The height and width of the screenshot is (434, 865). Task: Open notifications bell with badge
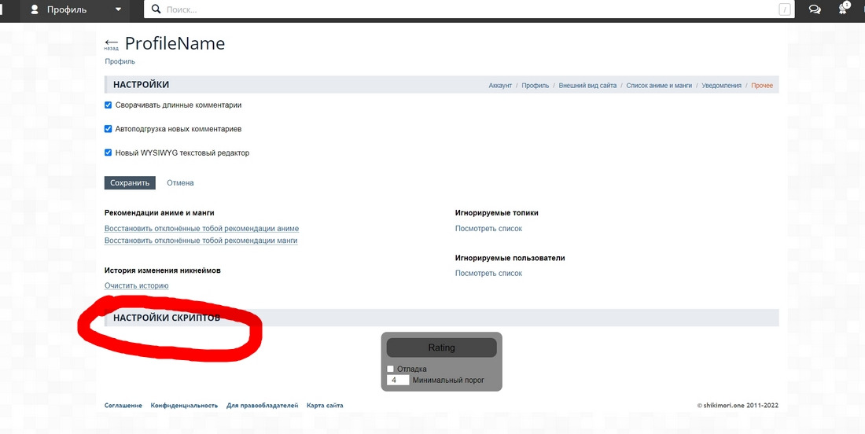tap(845, 9)
